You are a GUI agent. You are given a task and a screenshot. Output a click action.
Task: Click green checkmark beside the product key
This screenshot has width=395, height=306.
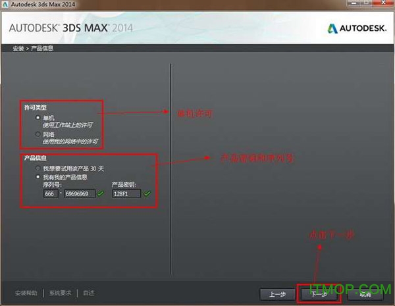click(x=147, y=193)
